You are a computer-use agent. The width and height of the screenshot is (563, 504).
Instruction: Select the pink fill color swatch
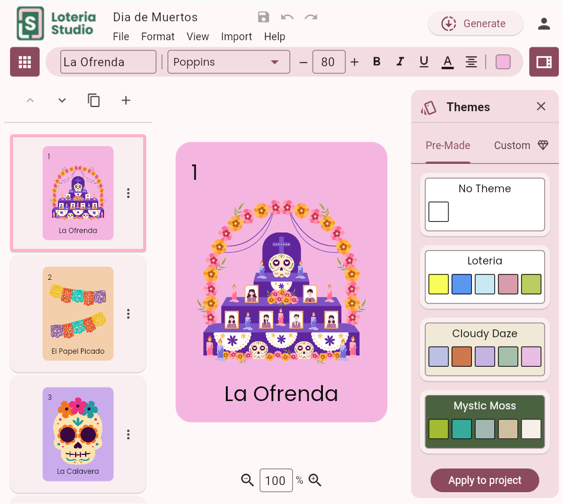coord(503,61)
